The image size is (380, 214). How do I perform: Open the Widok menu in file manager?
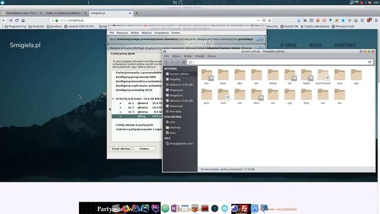point(188,56)
